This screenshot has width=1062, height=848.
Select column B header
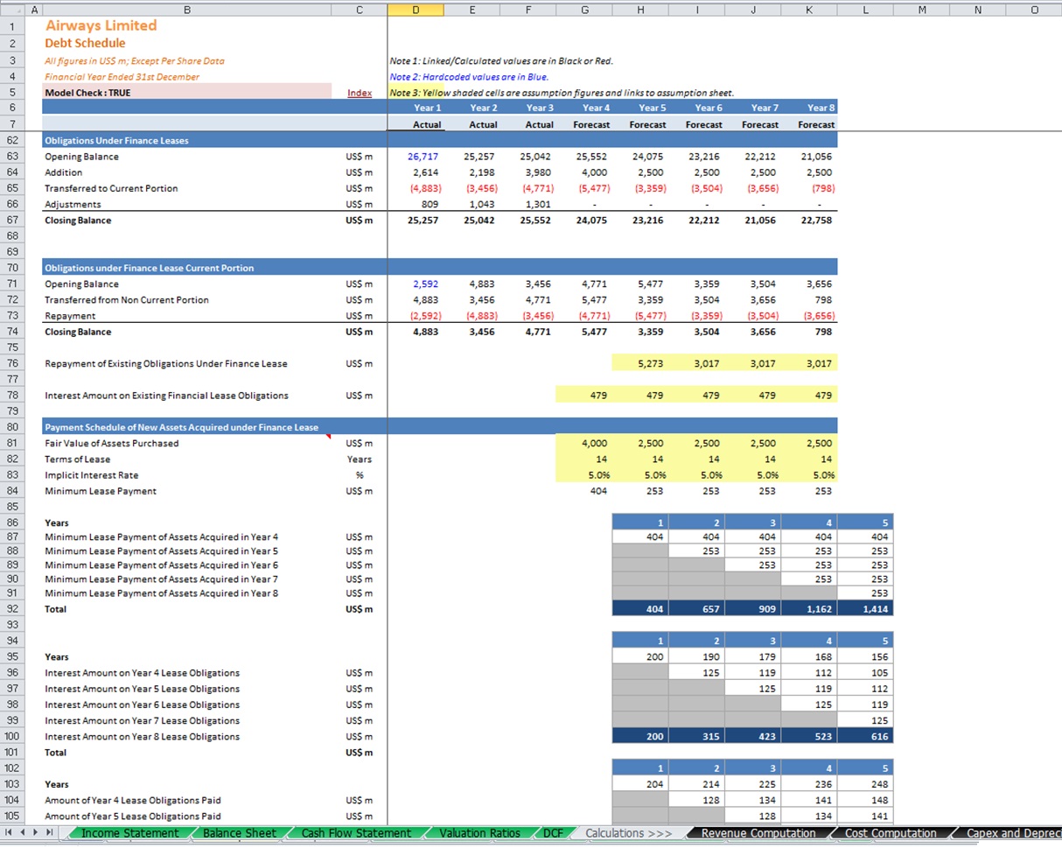pyautogui.click(x=186, y=10)
